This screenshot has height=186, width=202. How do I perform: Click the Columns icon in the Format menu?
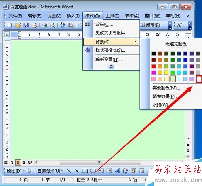[x=87, y=24]
